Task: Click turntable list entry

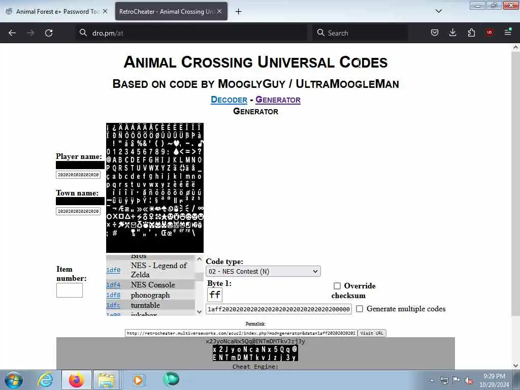Action: click(145, 305)
